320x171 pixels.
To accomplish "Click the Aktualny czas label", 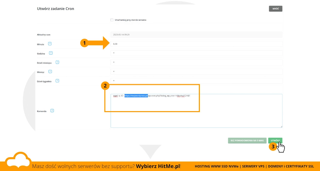I will click(44, 35).
